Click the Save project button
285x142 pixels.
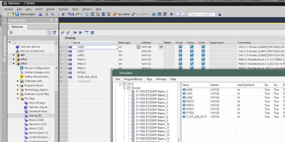tap(25, 14)
